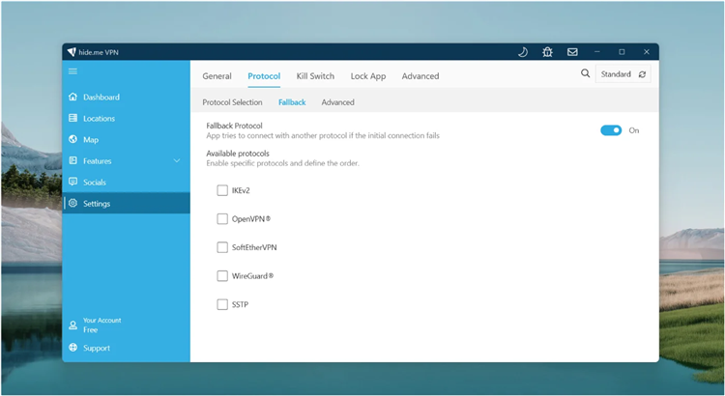Open the Kill Switch tab
The width and height of the screenshot is (725, 396).
(x=315, y=76)
